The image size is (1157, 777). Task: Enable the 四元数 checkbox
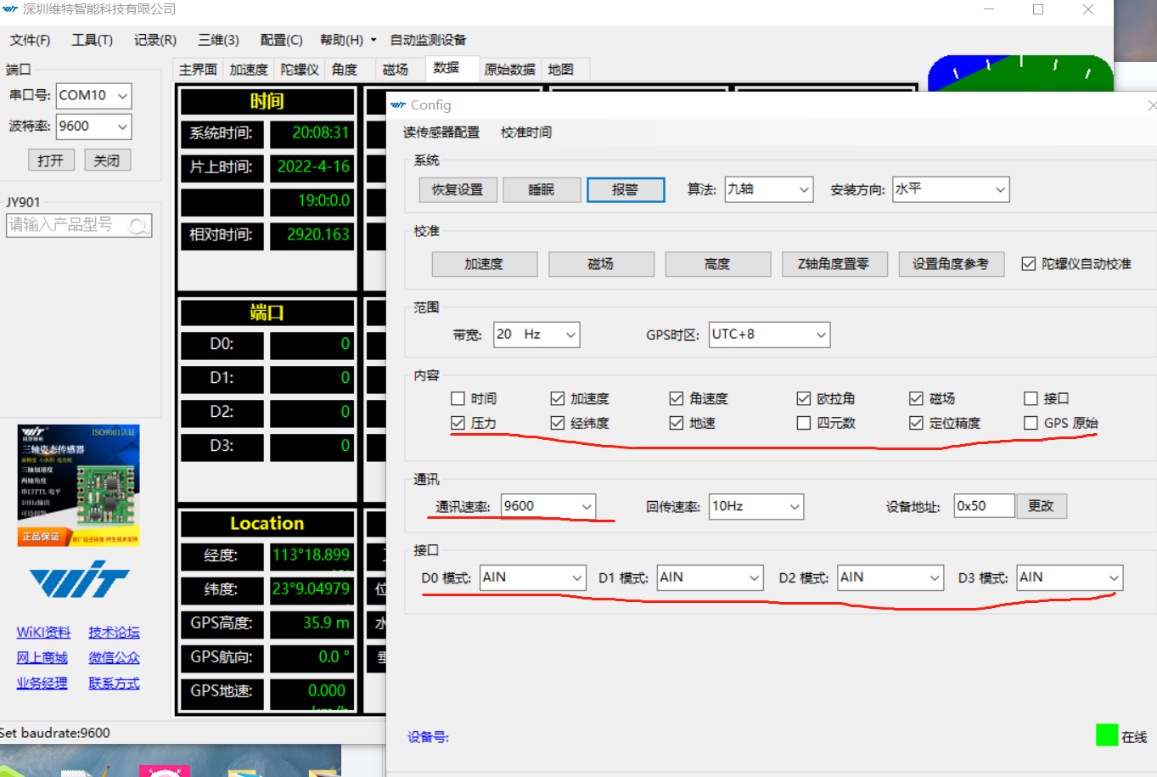(803, 422)
